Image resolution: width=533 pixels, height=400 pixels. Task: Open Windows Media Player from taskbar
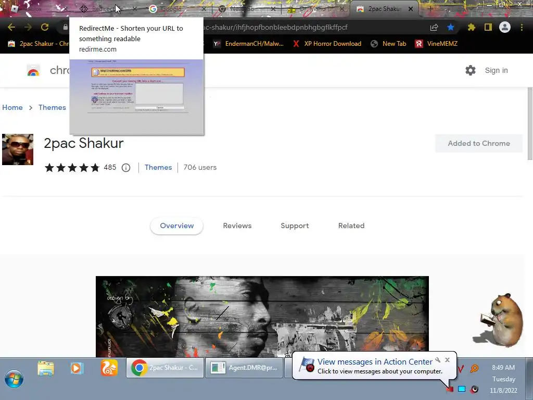(77, 368)
